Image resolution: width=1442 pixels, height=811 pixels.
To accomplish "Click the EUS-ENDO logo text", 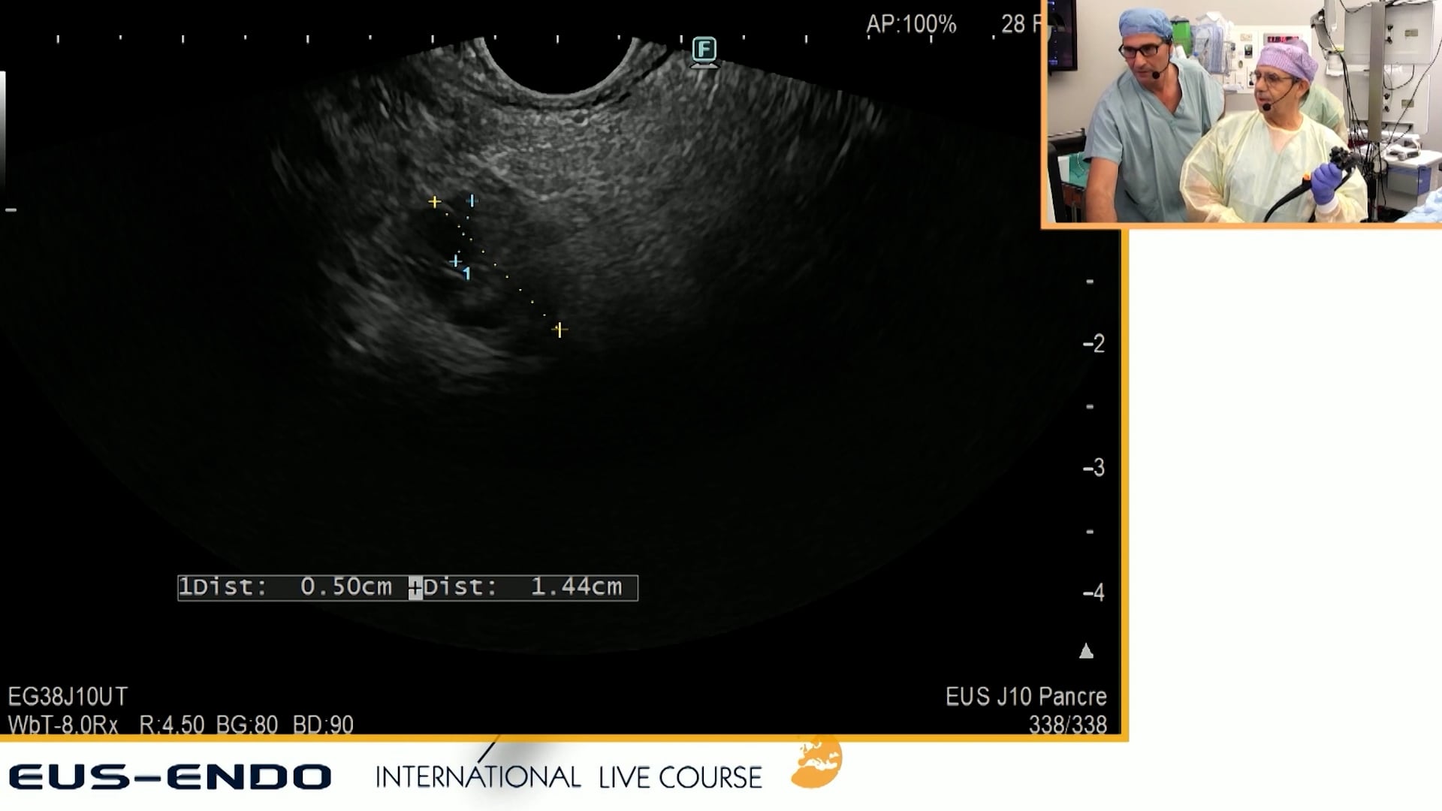I will pos(170,777).
